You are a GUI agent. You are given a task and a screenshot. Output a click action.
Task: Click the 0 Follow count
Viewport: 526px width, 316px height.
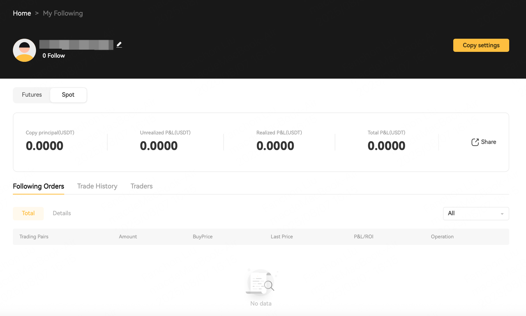pos(54,56)
